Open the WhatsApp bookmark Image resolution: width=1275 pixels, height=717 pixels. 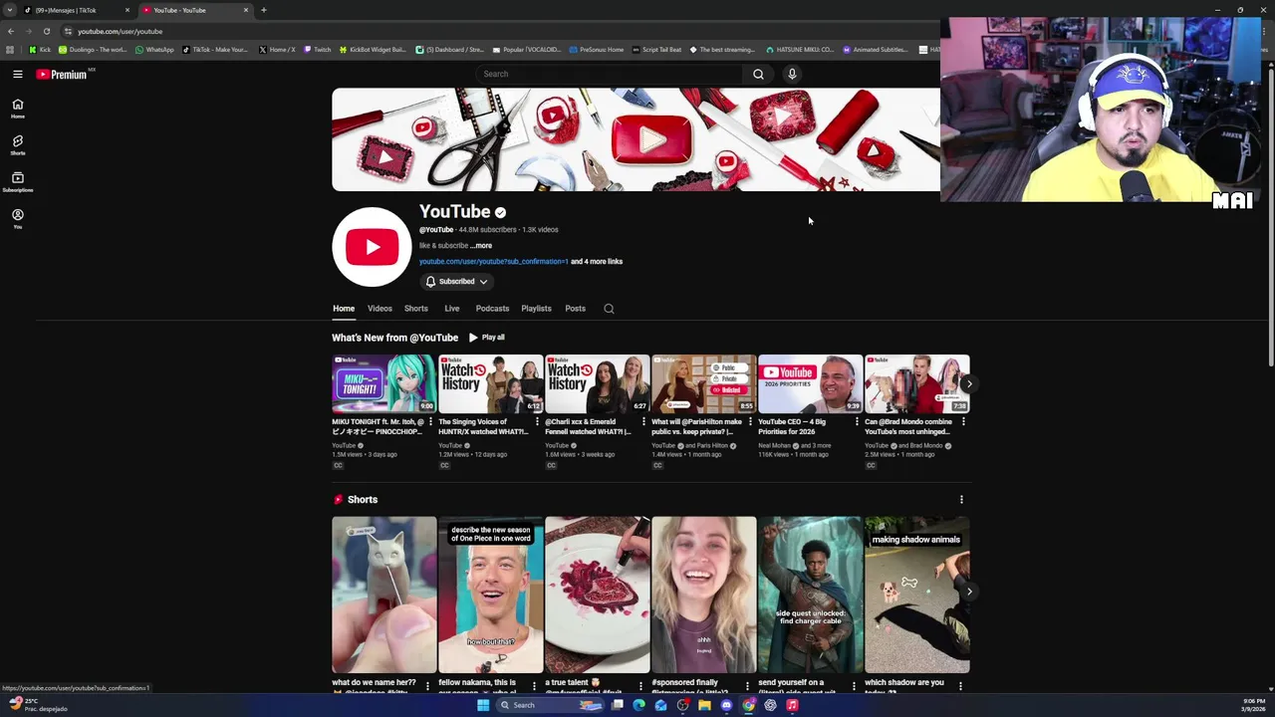pyautogui.click(x=153, y=50)
